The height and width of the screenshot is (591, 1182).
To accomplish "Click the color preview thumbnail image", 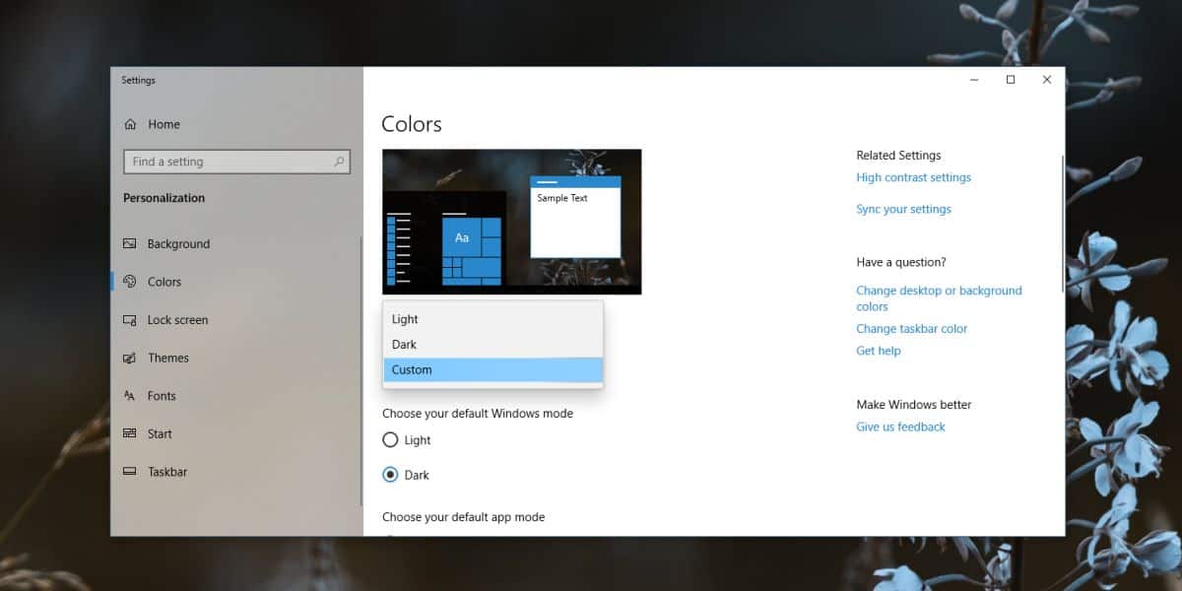I will [x=511, y=222].
